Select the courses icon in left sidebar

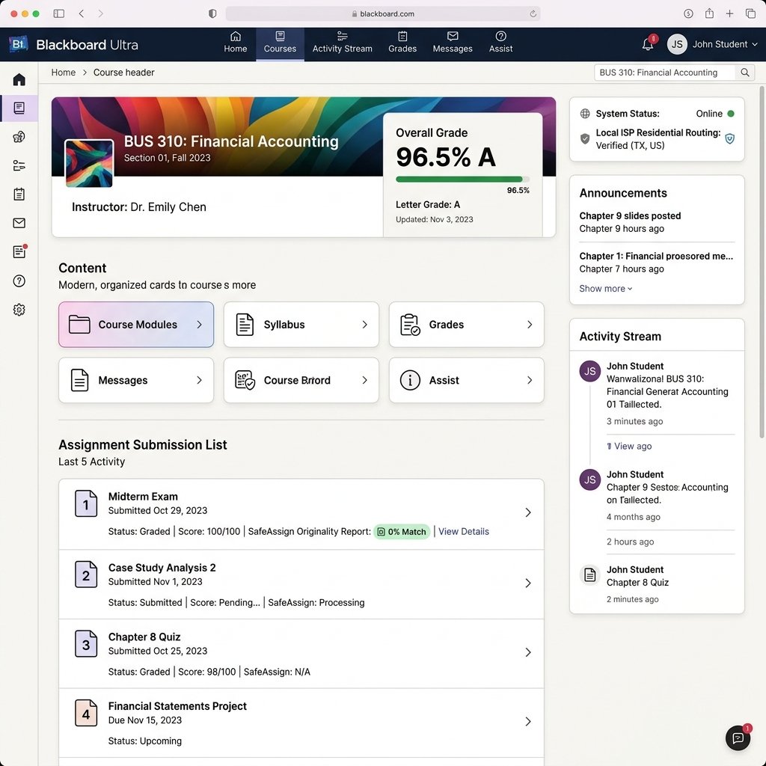click(x=19, y=108)
